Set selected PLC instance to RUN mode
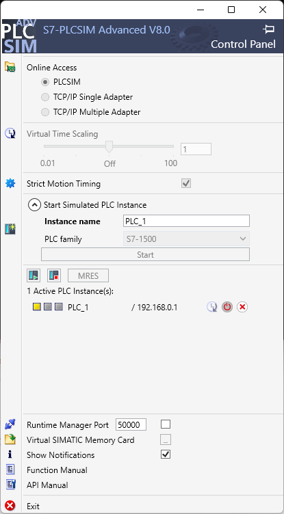Image resolution: width=284 pixels, height=514 pixels. 34,275
